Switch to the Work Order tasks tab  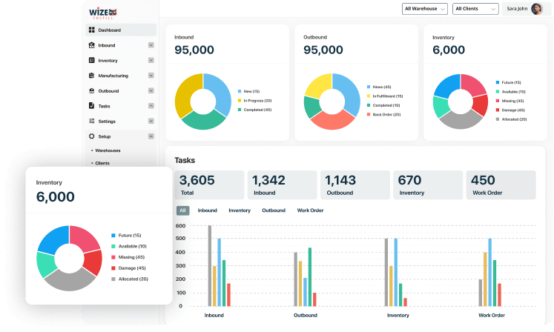(x=311, y=210)
